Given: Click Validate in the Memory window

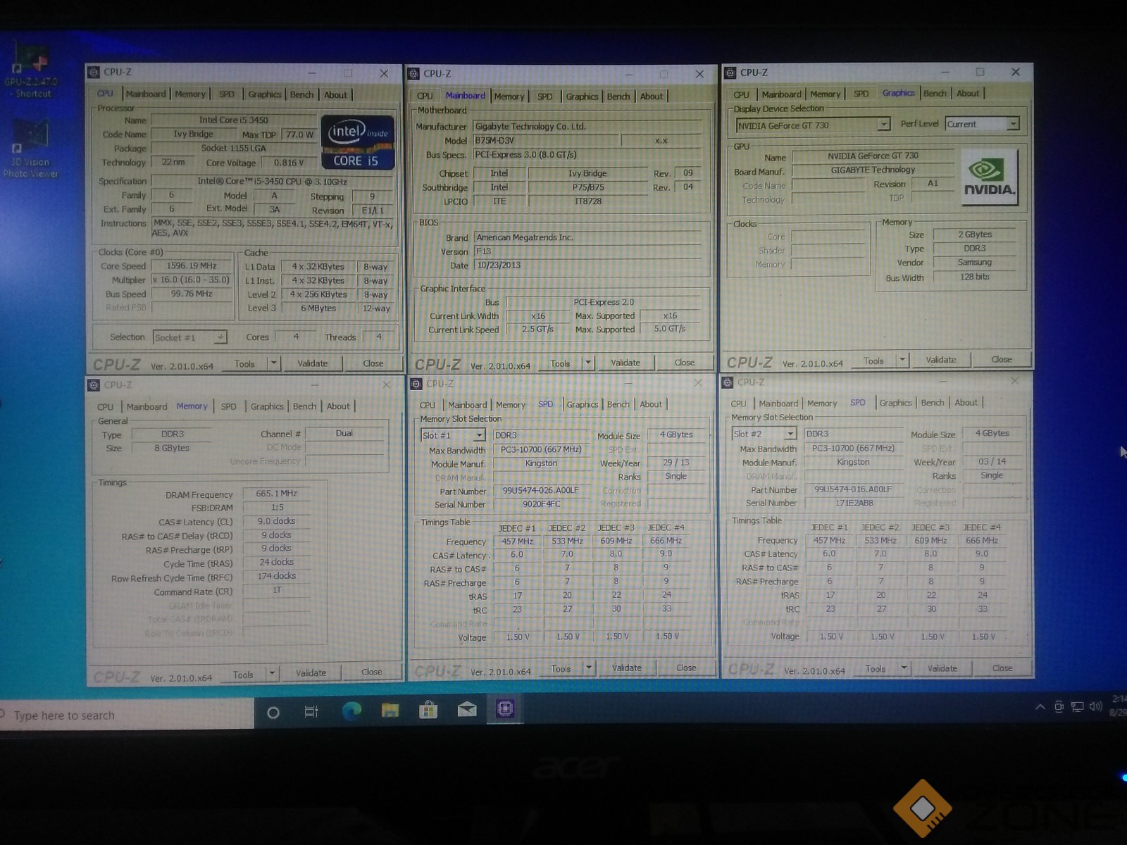Looking at the screenshot, I should click(311, 673).
